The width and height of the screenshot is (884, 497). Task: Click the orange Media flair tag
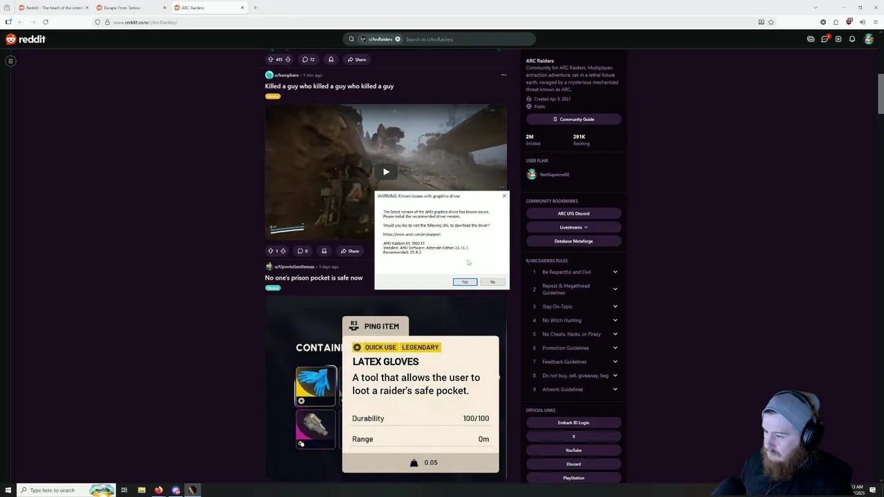tap(273, 96)
